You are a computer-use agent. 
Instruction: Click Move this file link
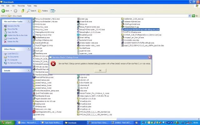[x=12, y=29]
